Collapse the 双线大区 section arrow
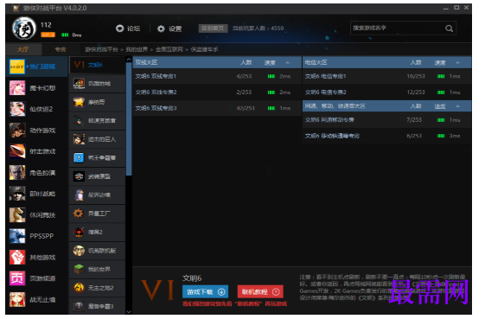Viewport: 485px width, 319px height. [x=288, y=63]
